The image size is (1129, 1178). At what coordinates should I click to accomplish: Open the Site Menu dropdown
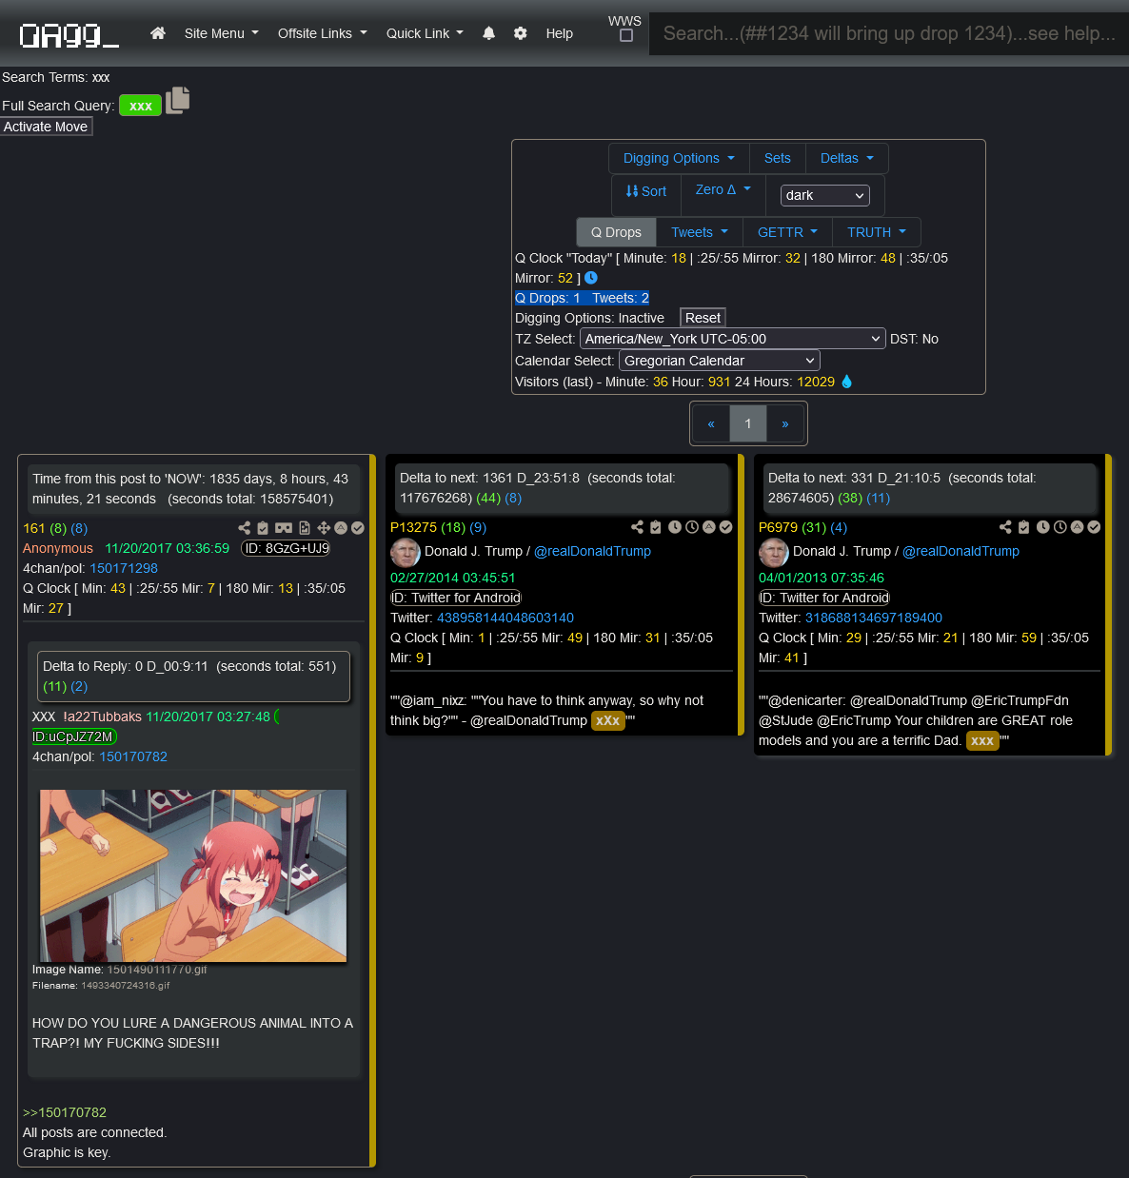coord(222,33)
